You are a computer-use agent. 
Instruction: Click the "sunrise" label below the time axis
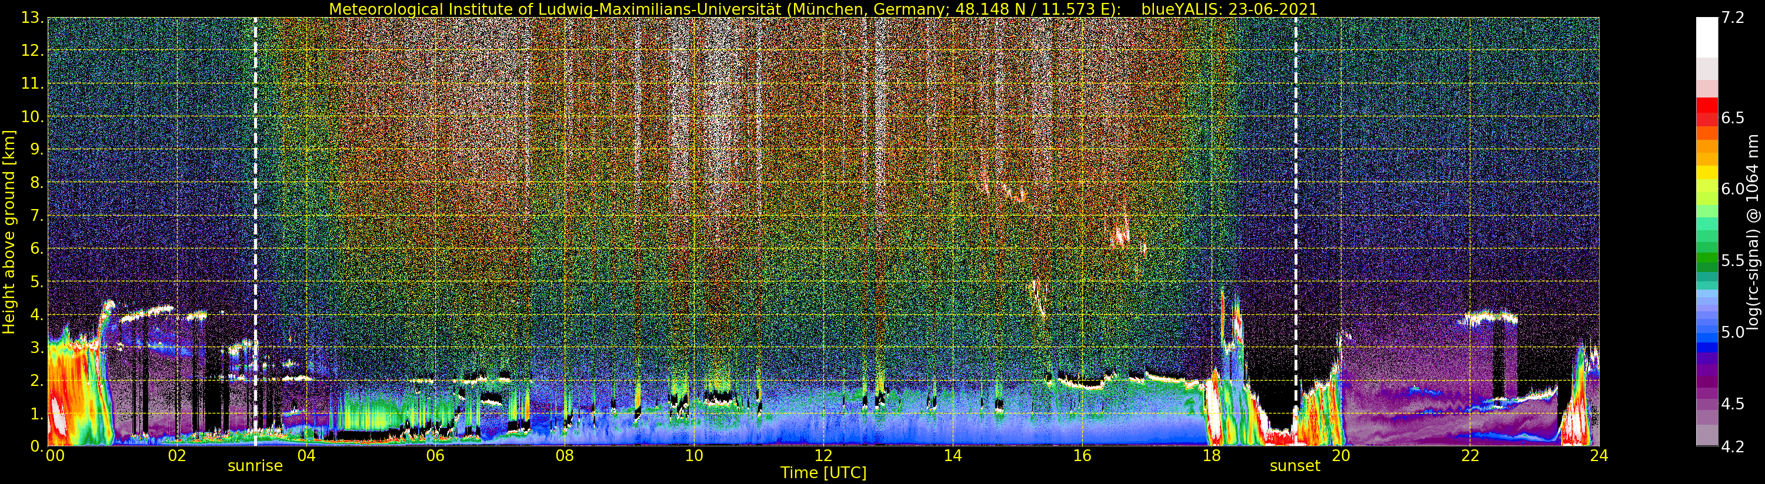click(x=255, y=466)
